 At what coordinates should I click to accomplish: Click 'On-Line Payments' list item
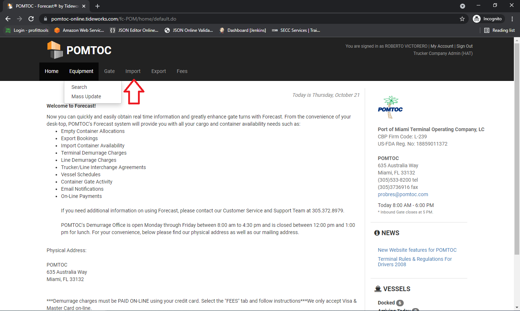click(81, 196)
